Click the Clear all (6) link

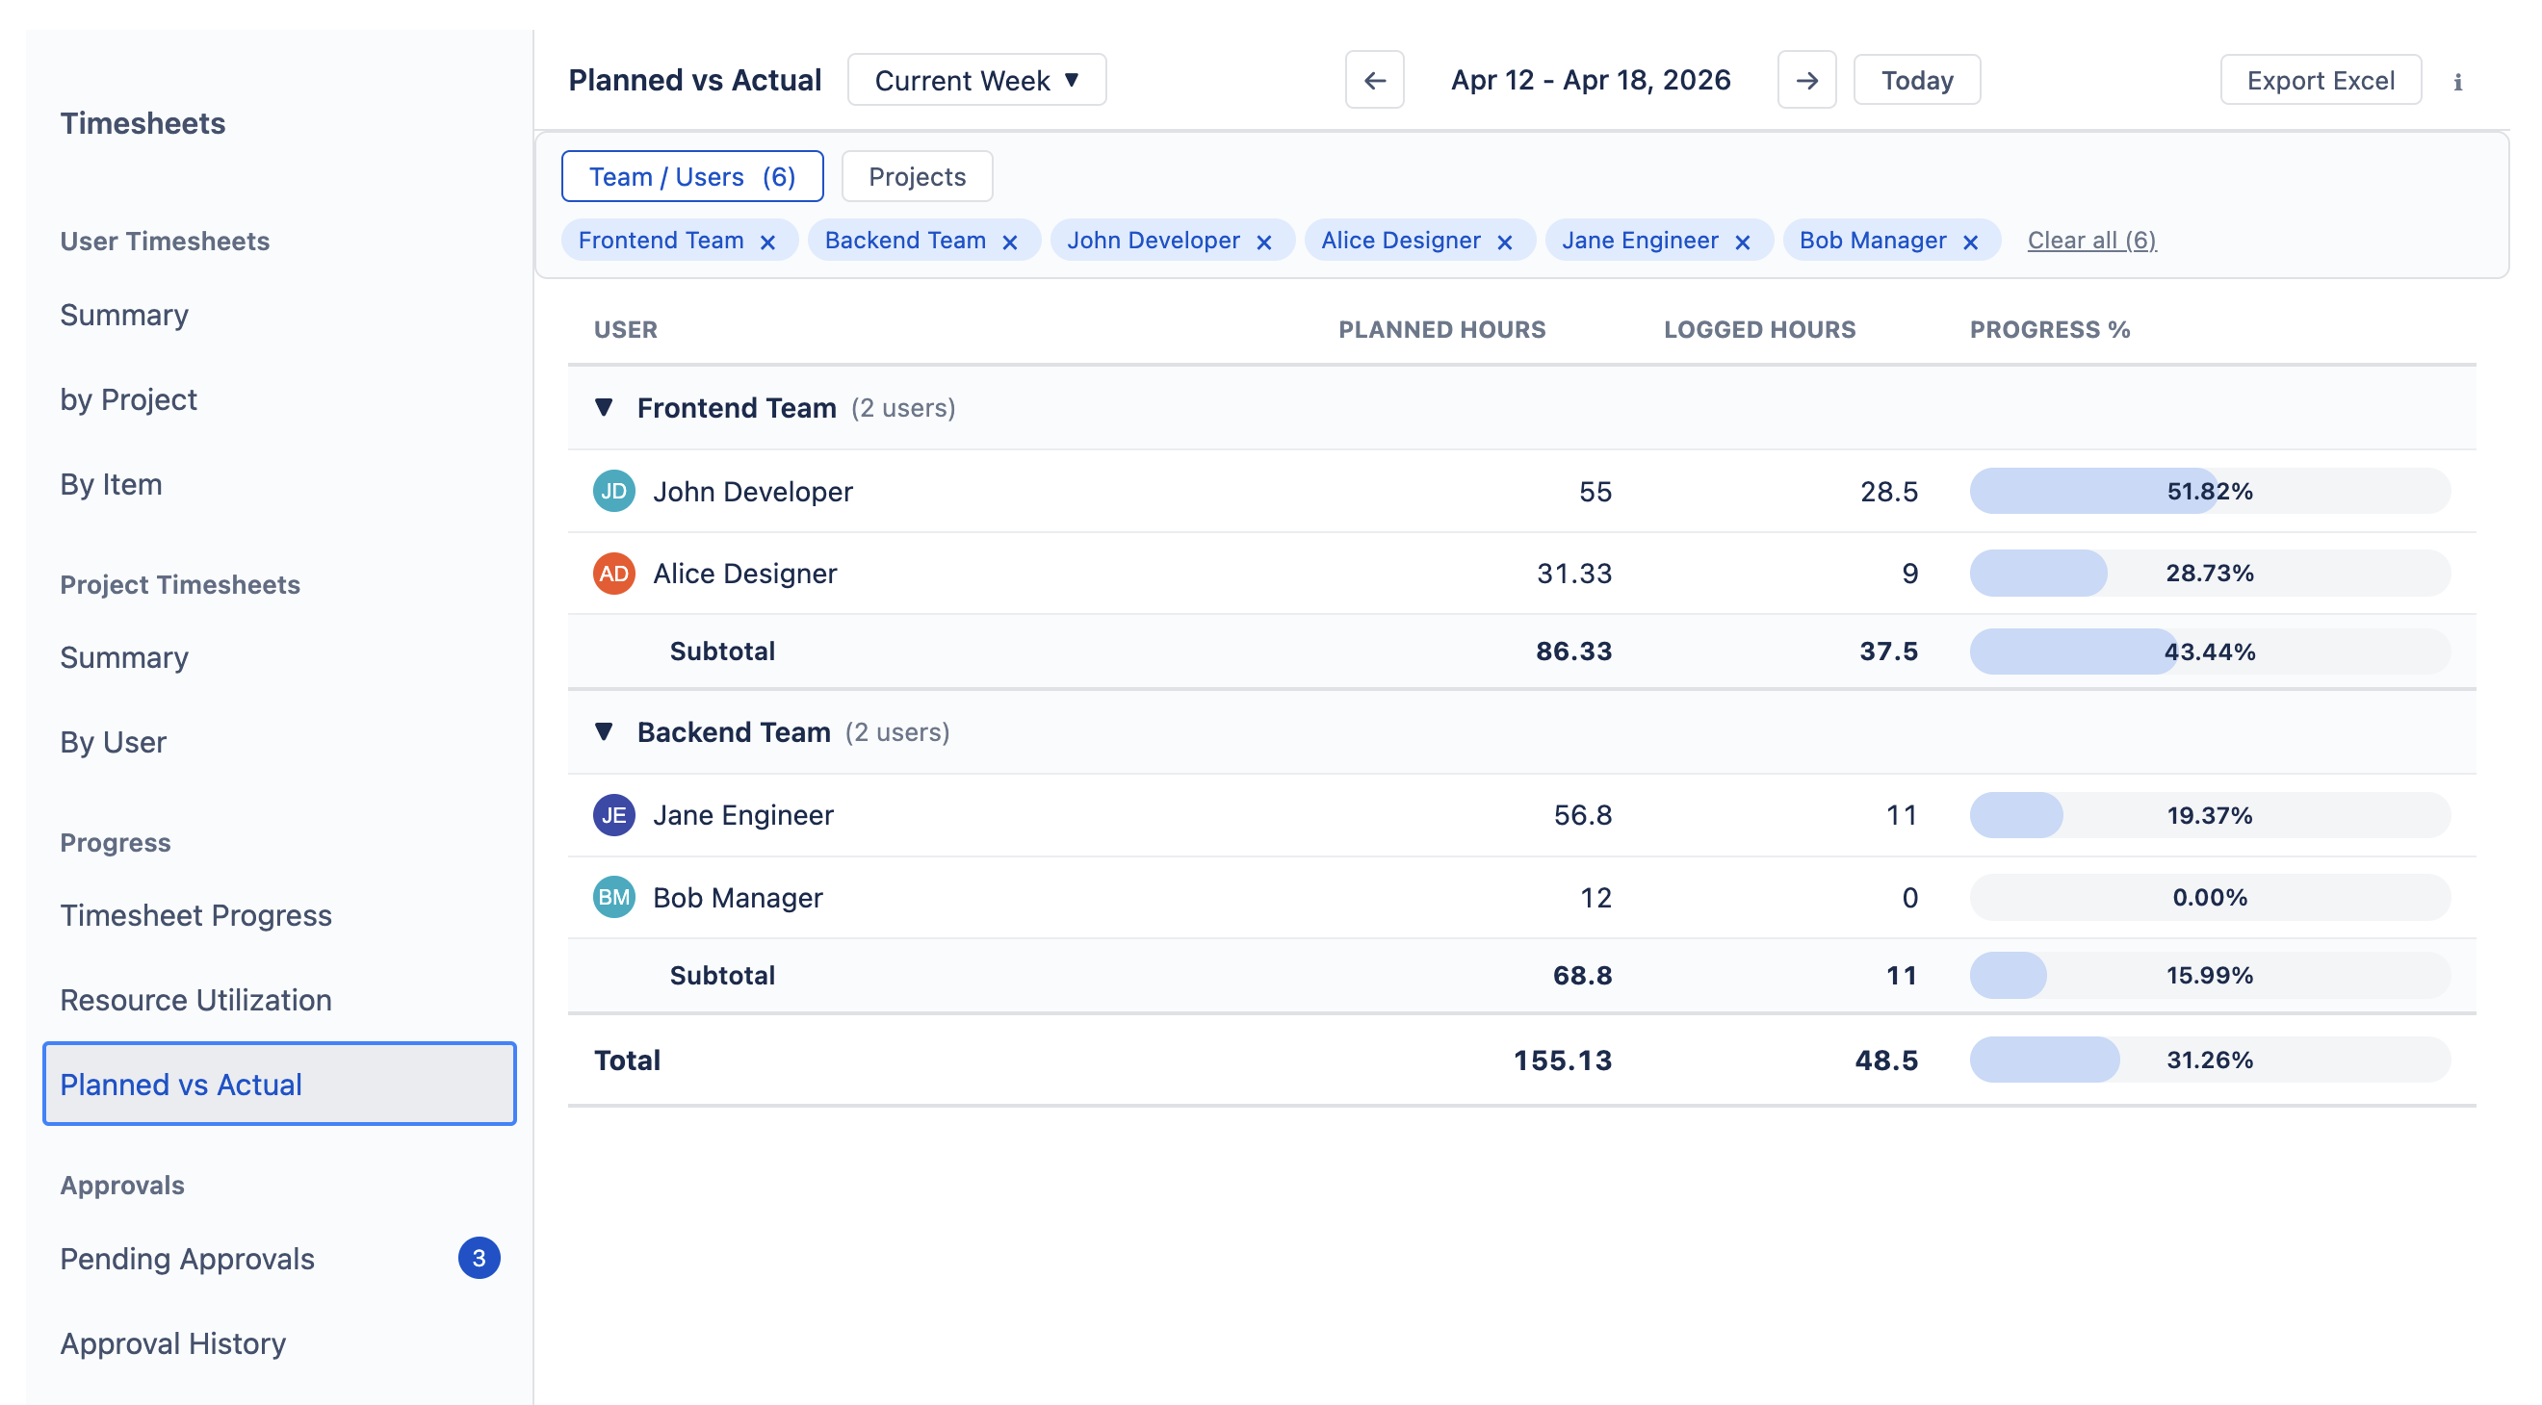(x=2091, y=240)
